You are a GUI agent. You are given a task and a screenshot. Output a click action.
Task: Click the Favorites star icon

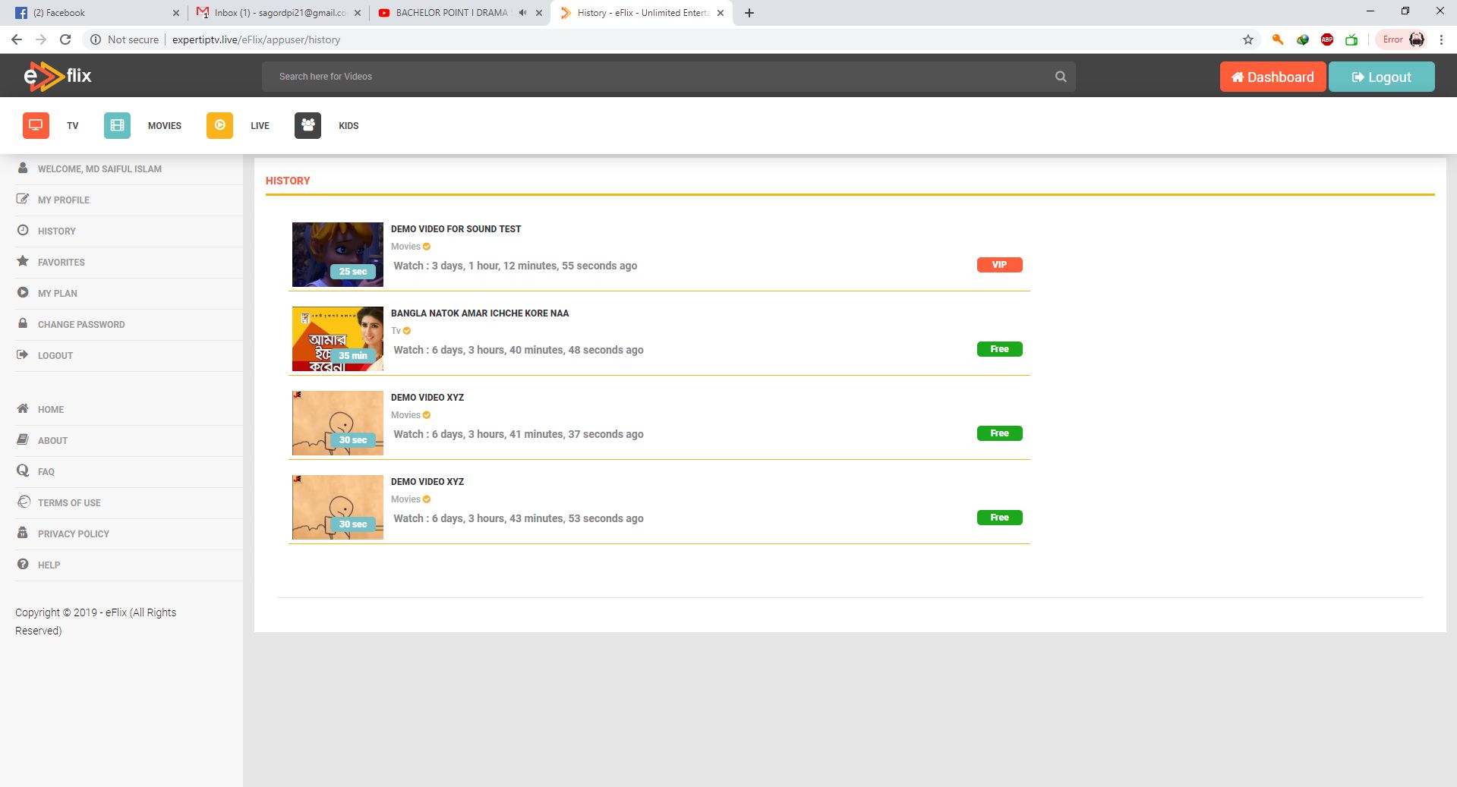click(x=23, y=261)
